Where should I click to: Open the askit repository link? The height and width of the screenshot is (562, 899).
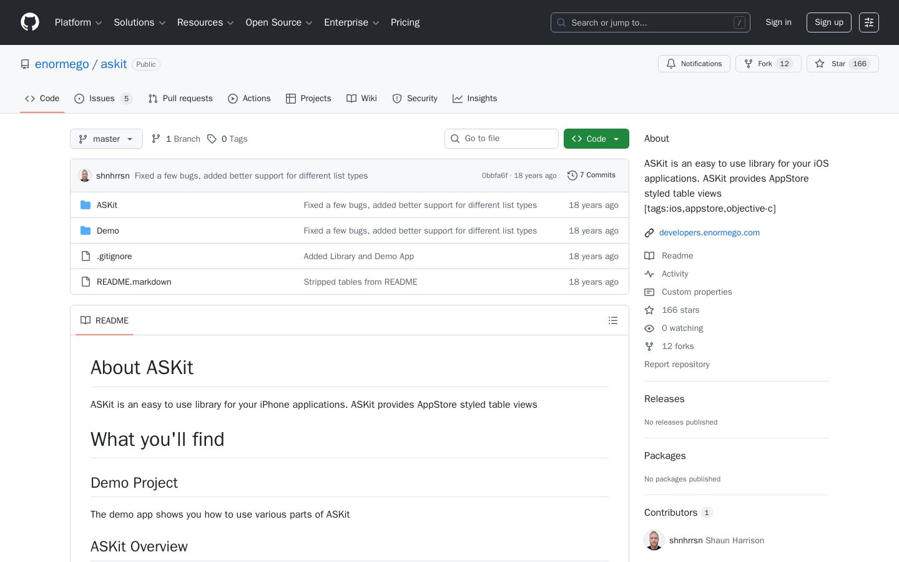[x=114, y=64]
